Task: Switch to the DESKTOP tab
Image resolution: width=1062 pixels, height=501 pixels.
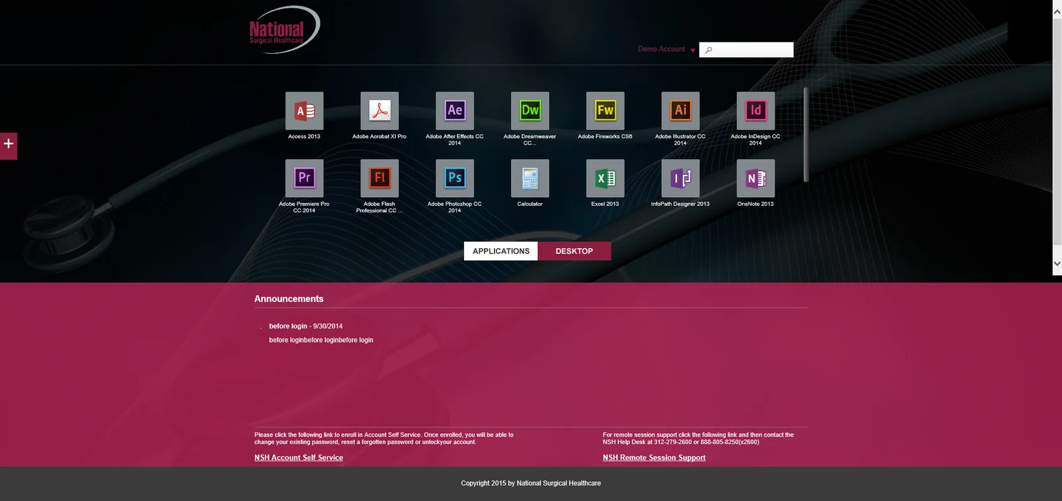Action: tap(574, 251)
